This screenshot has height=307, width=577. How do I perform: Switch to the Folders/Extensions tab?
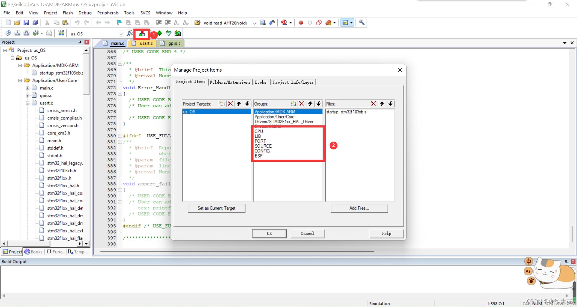tap(230, 82)
